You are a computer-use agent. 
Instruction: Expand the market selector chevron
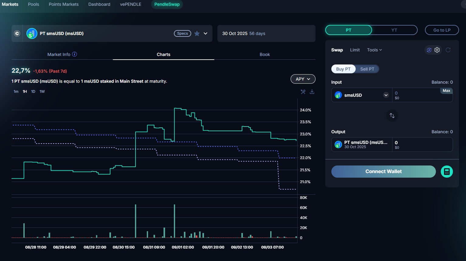click(x=205, y=33)
